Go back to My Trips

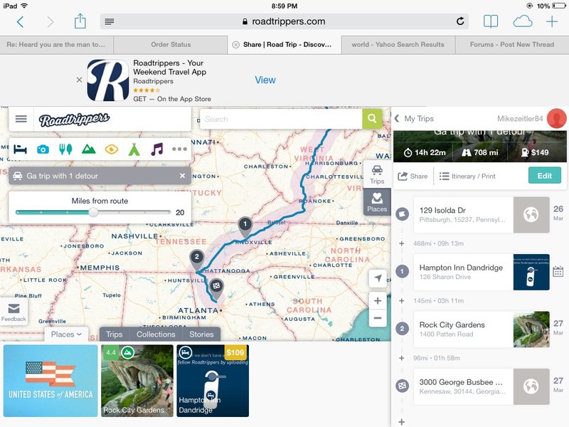point(415,119)
